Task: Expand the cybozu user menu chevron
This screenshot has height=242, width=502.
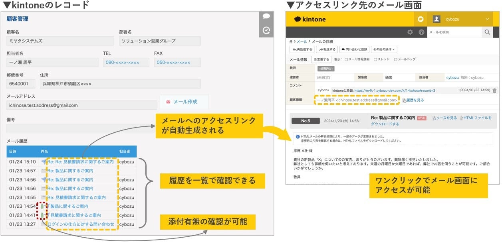Action: click(x=487, y=19)
